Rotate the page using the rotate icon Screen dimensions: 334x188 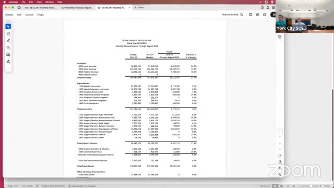pyautogui.click(x=280, y=156)
